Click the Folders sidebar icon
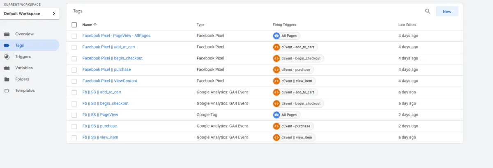 coord(7,79)
